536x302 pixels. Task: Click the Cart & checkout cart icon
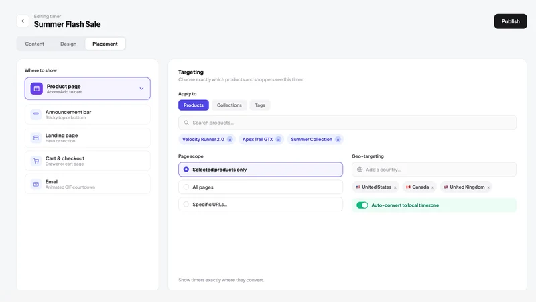(x=36, y=161)
